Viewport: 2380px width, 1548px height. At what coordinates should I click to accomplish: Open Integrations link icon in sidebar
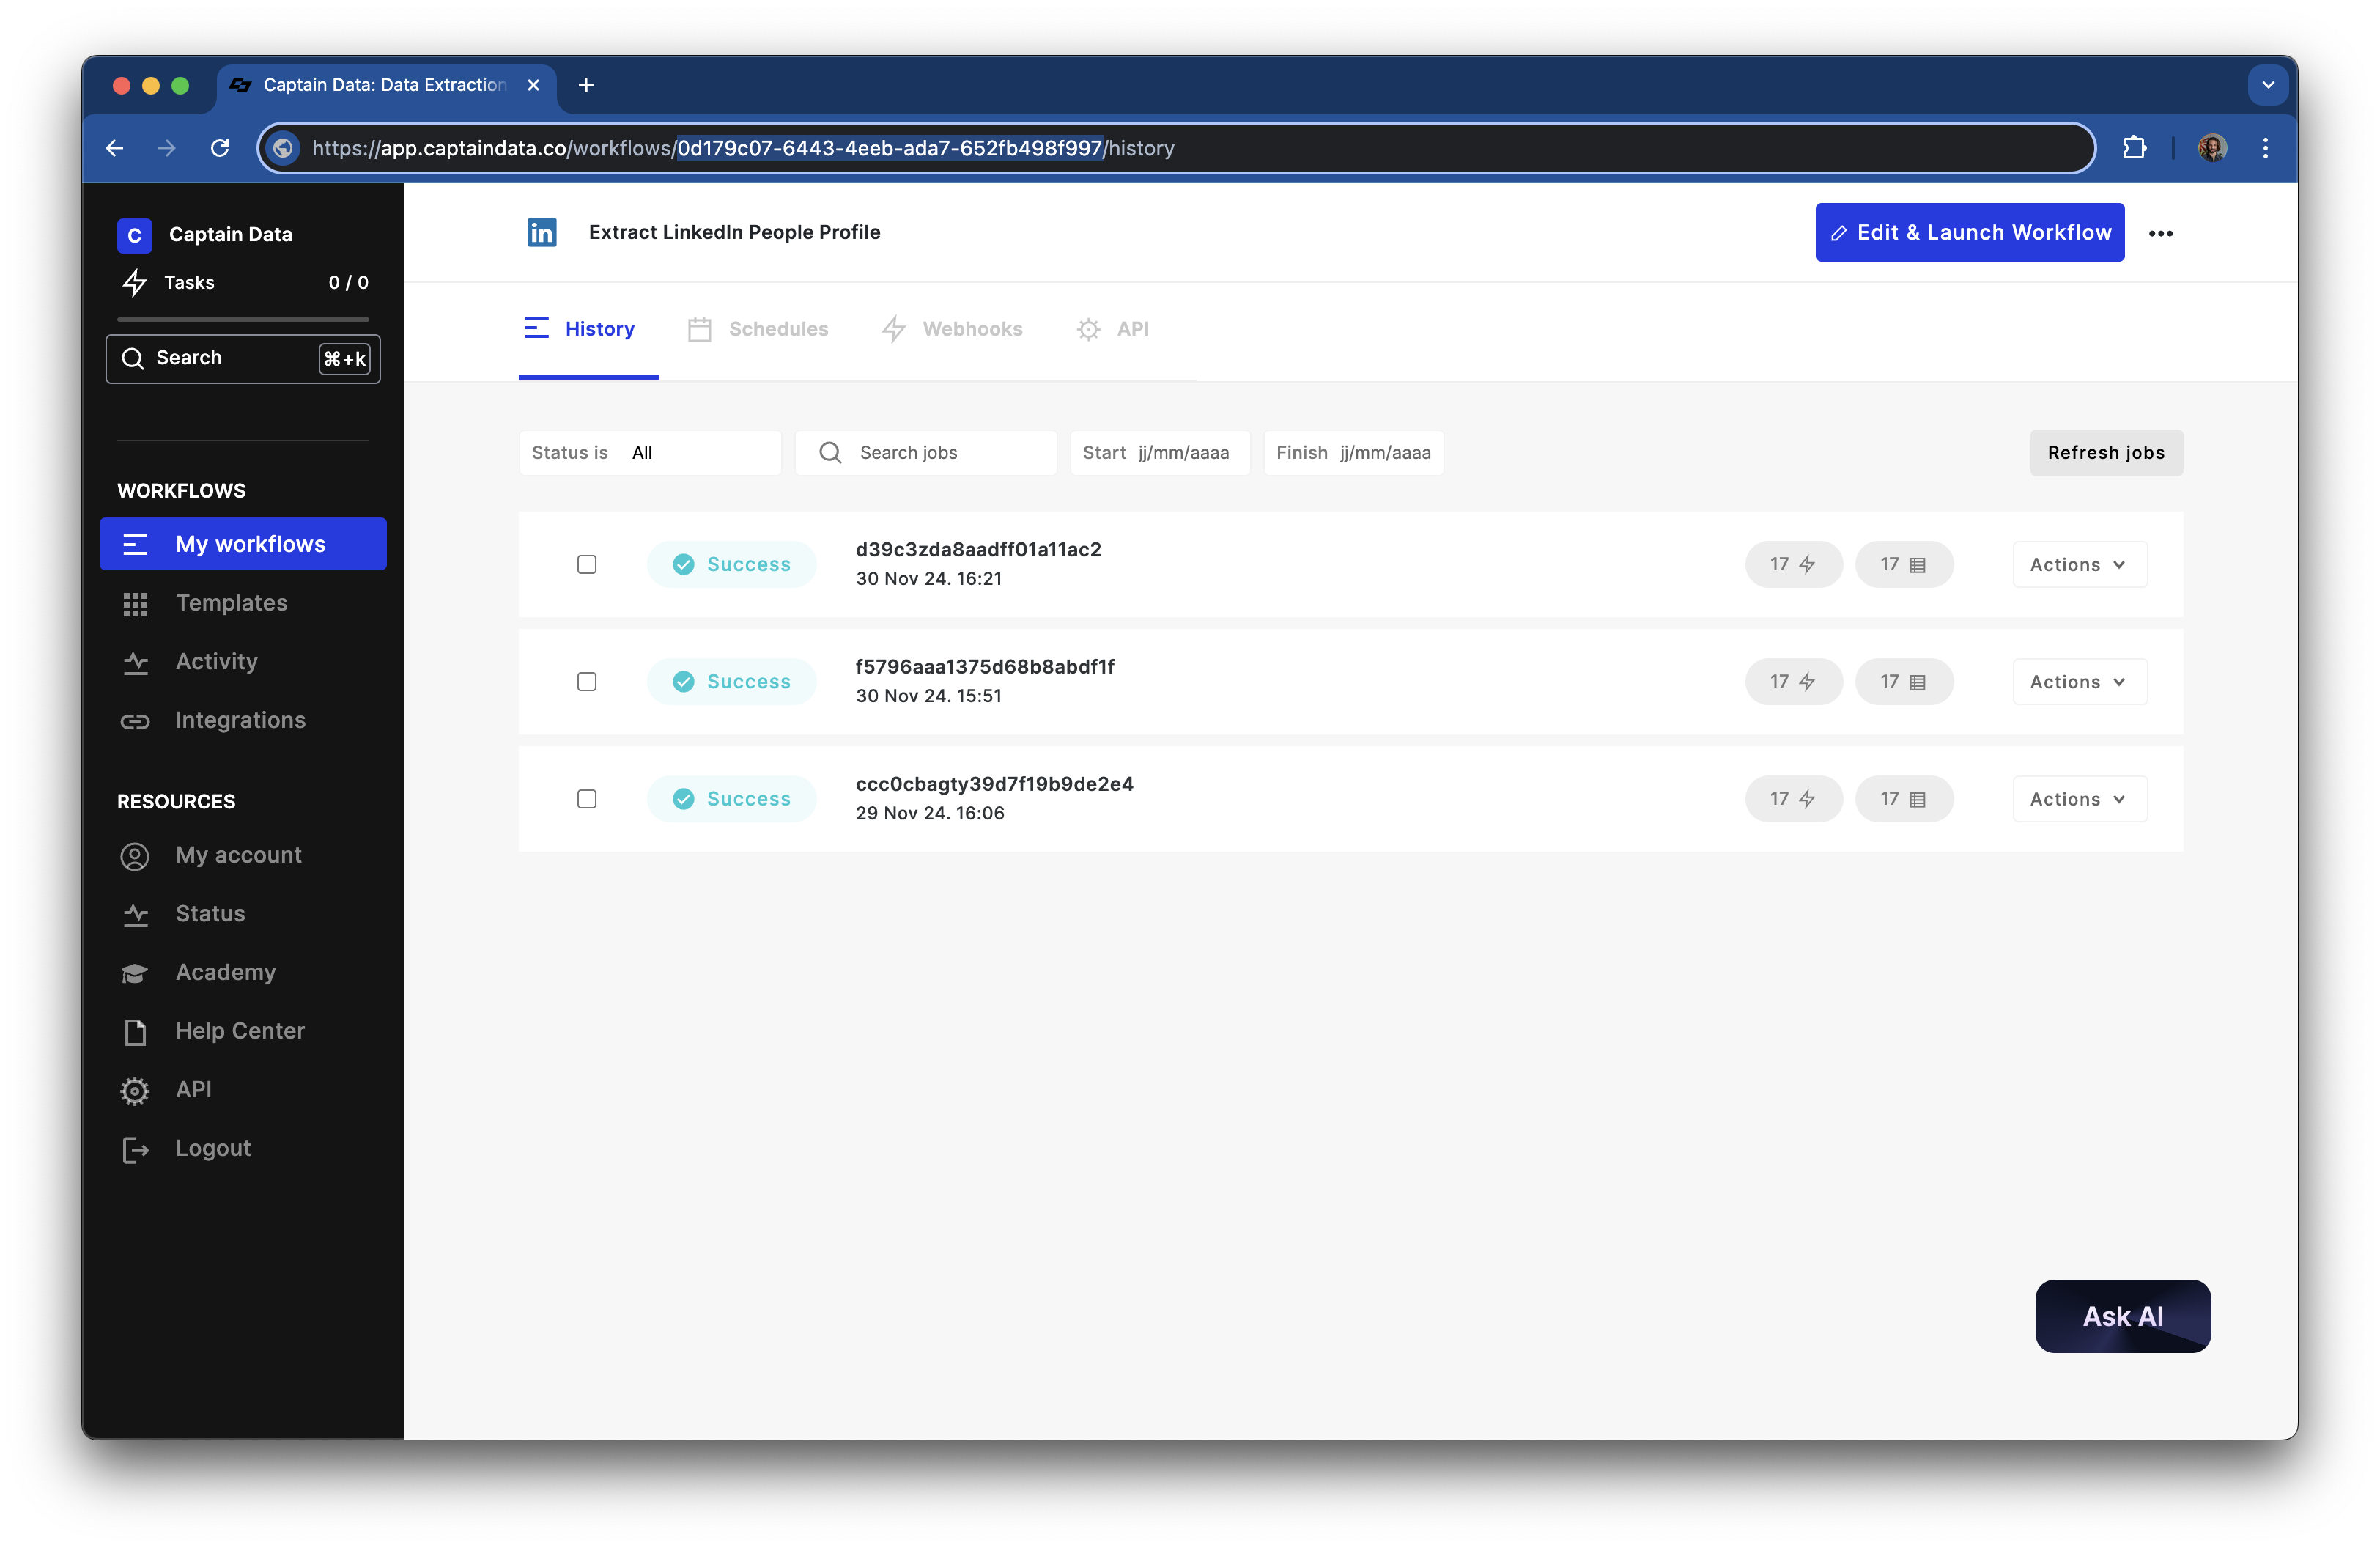135,721
